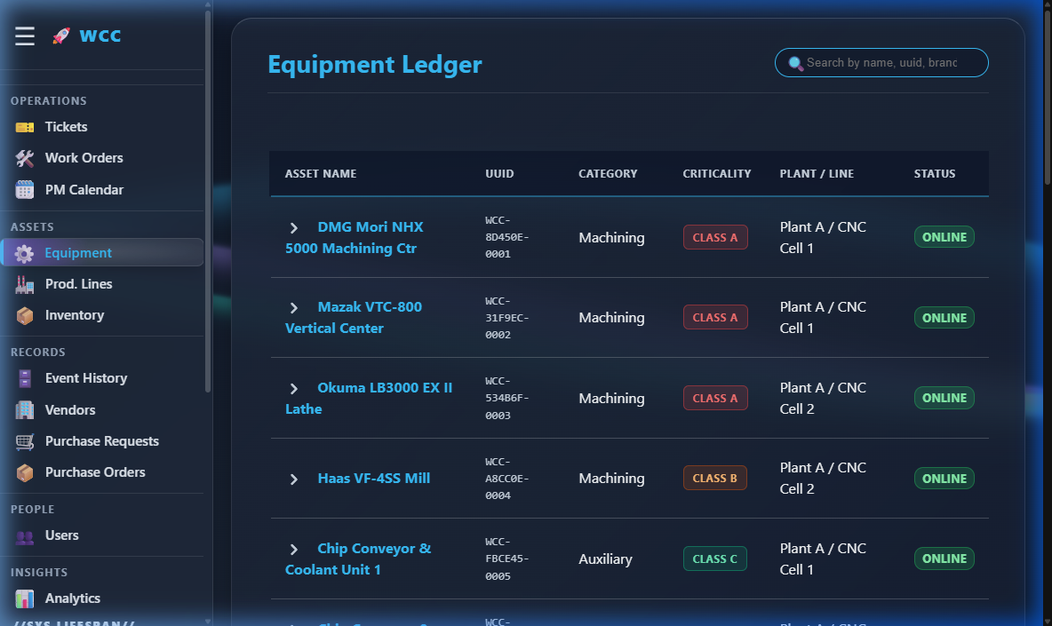
Task: Click the WCC rocket logo icon
Action: (61, 36)
